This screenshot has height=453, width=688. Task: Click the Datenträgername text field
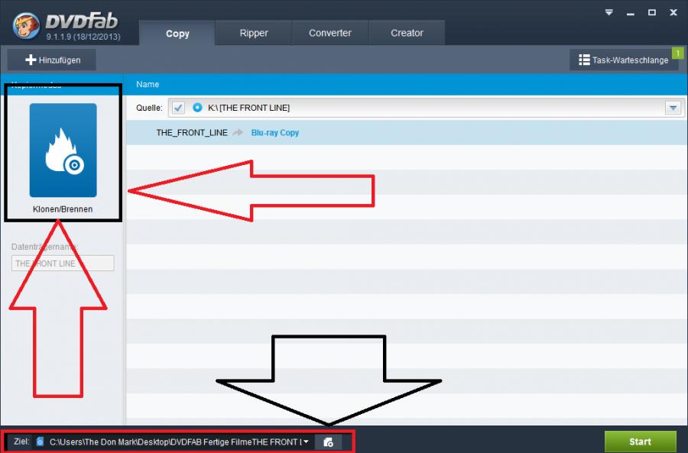[63, 263]
